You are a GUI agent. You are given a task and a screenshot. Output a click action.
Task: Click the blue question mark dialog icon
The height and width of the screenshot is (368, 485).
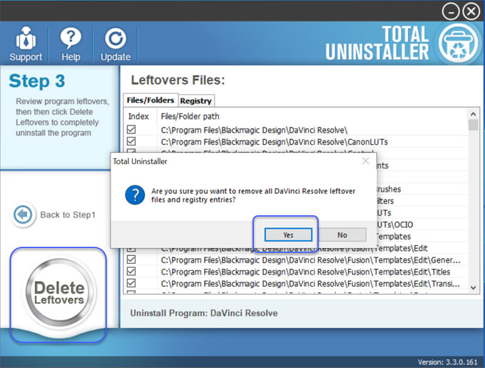click(x=135, y=195)
